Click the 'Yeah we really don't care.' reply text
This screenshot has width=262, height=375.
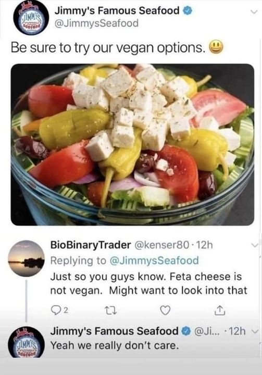pos(115,345)
